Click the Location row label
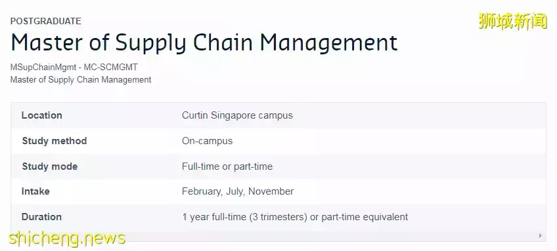This screenshot has width=557, height=251. click(x=42, y=115)
